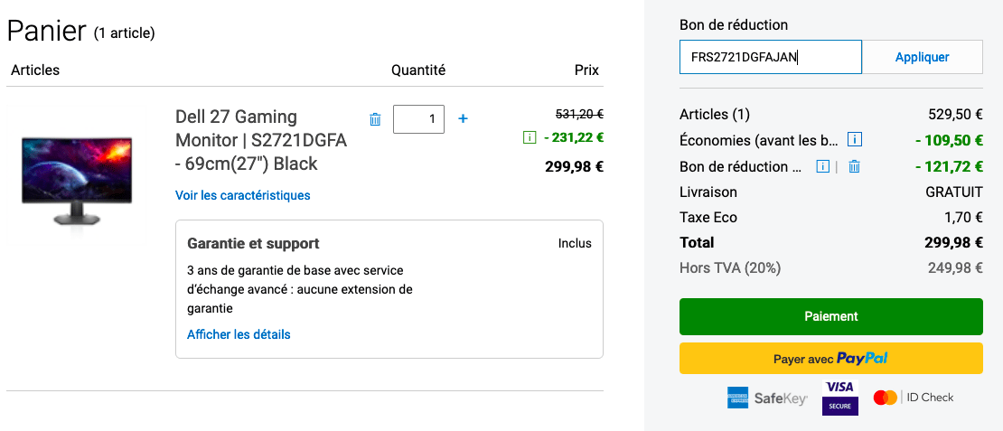Click the Livraison GRATUIT value

[954, 192]
